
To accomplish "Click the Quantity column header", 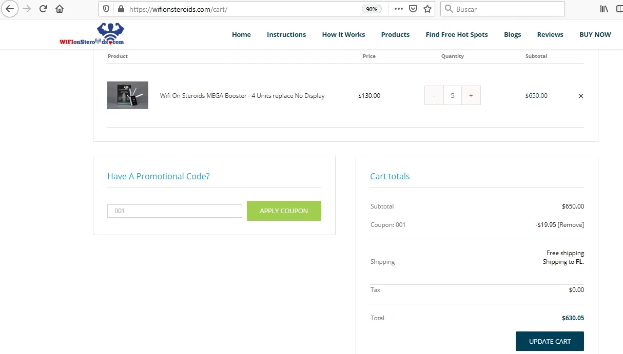I will (453, 56).
